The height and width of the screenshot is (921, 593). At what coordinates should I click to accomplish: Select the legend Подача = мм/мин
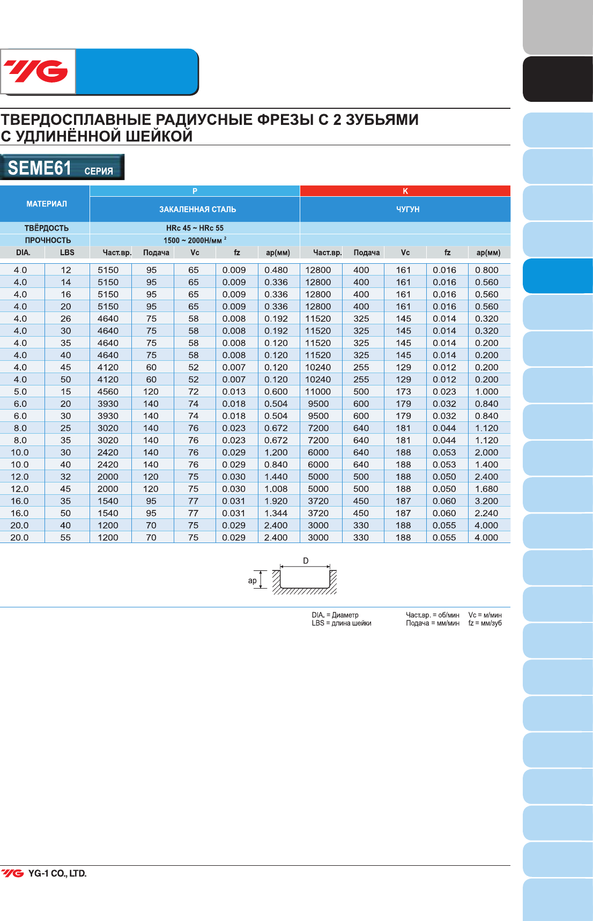433,623
